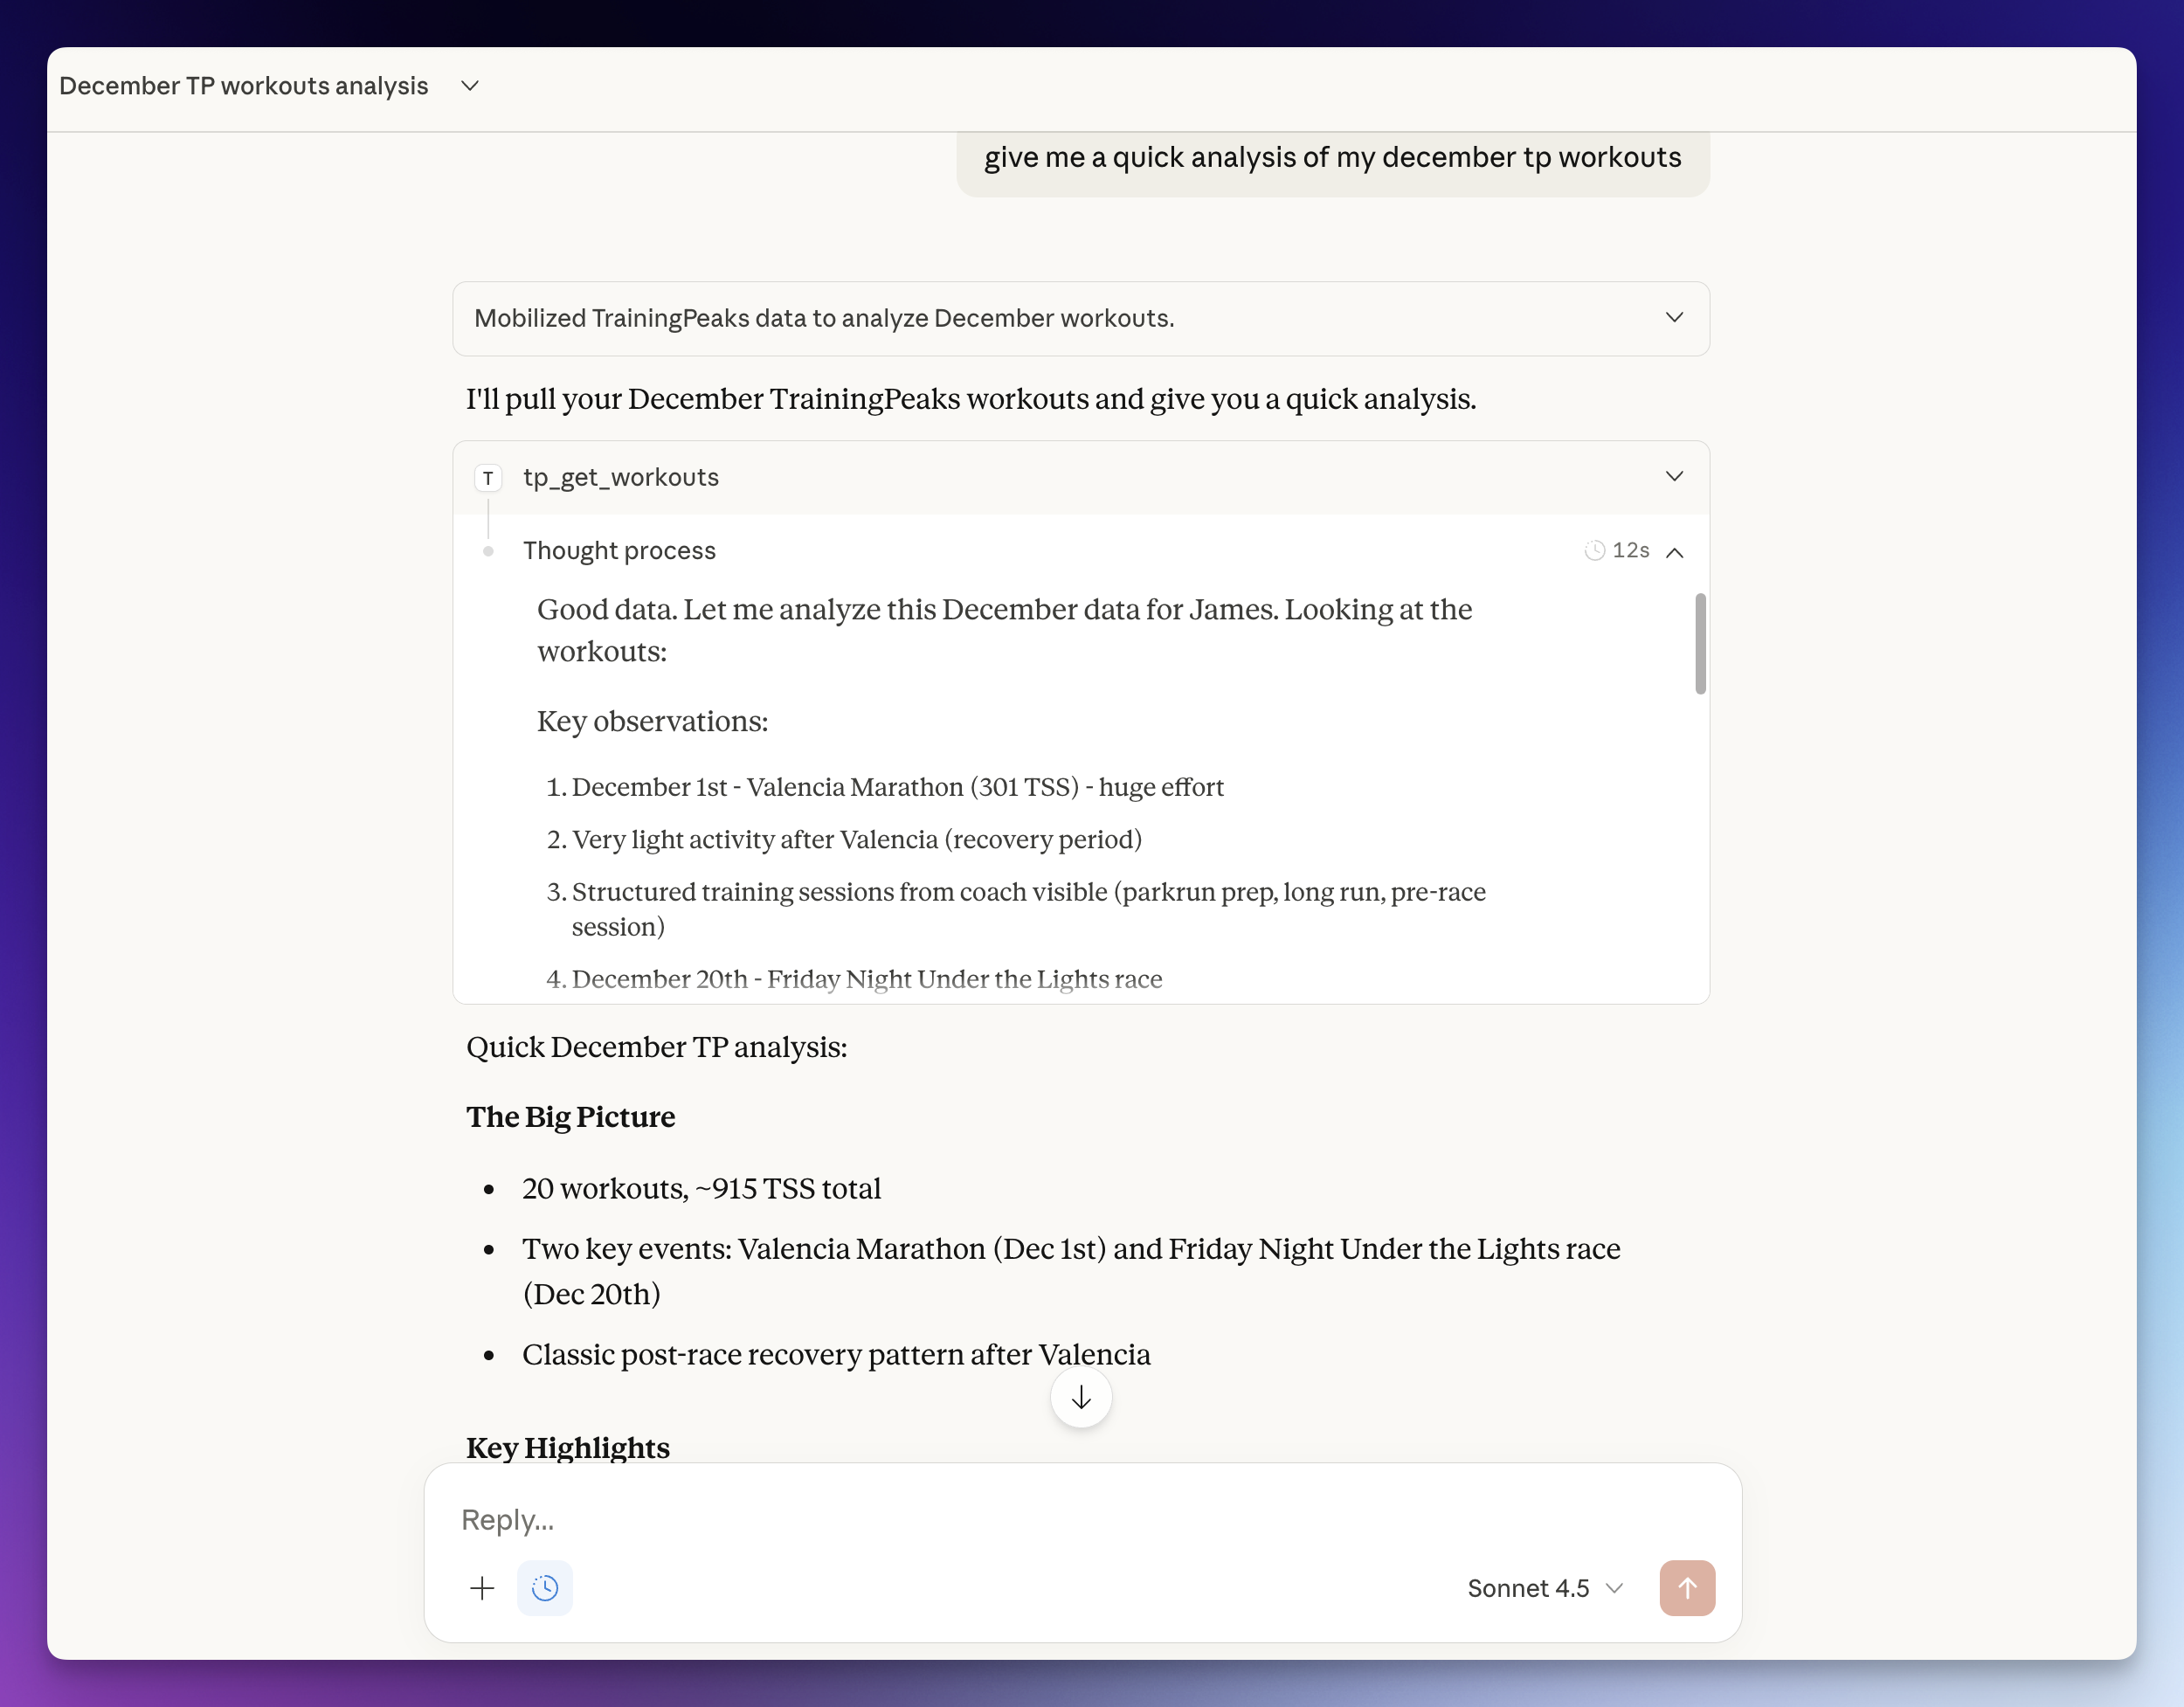Click the user message bubble
The width and height of the screenshot is (2184, 1707).
pos(1332,158)
